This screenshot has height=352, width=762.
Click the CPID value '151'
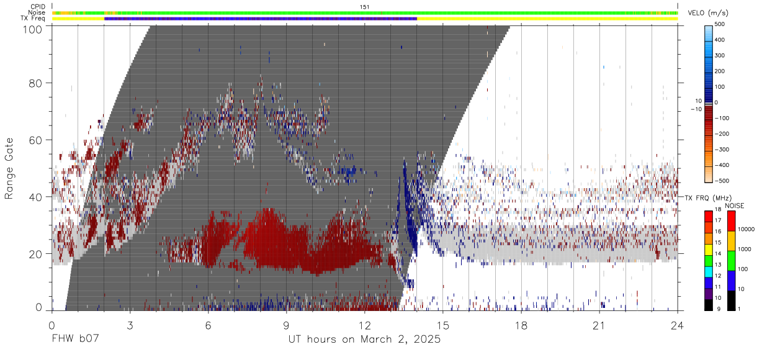(365, 7)
